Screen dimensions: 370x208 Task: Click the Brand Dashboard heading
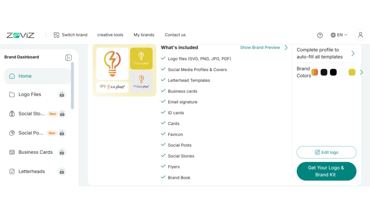[22, 57]
